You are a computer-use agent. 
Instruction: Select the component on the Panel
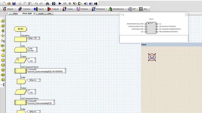coord(152,57)
